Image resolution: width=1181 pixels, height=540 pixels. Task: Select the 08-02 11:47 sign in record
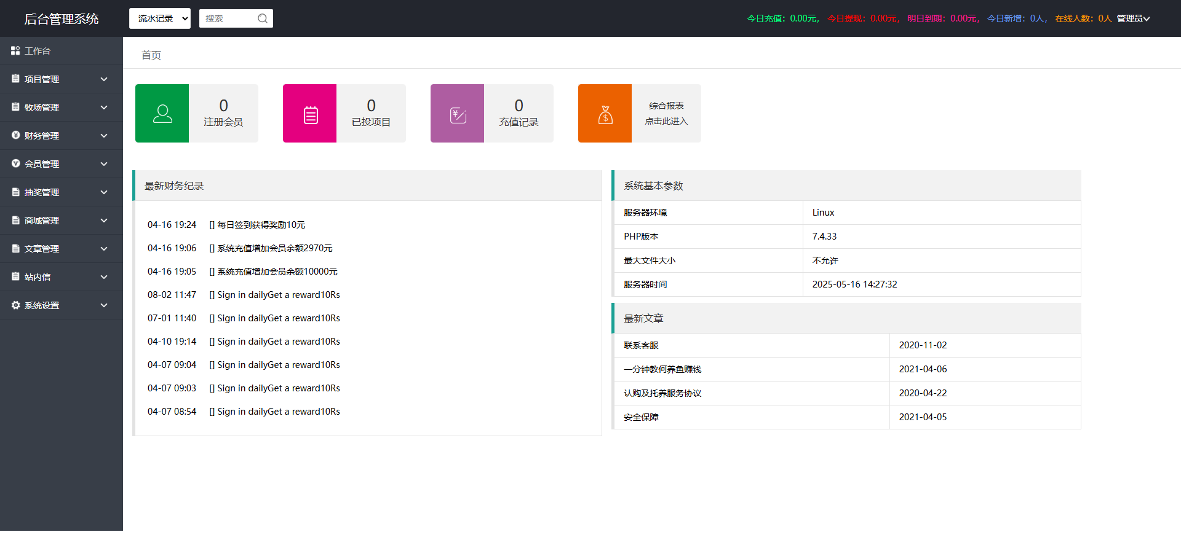coord(244,295)
